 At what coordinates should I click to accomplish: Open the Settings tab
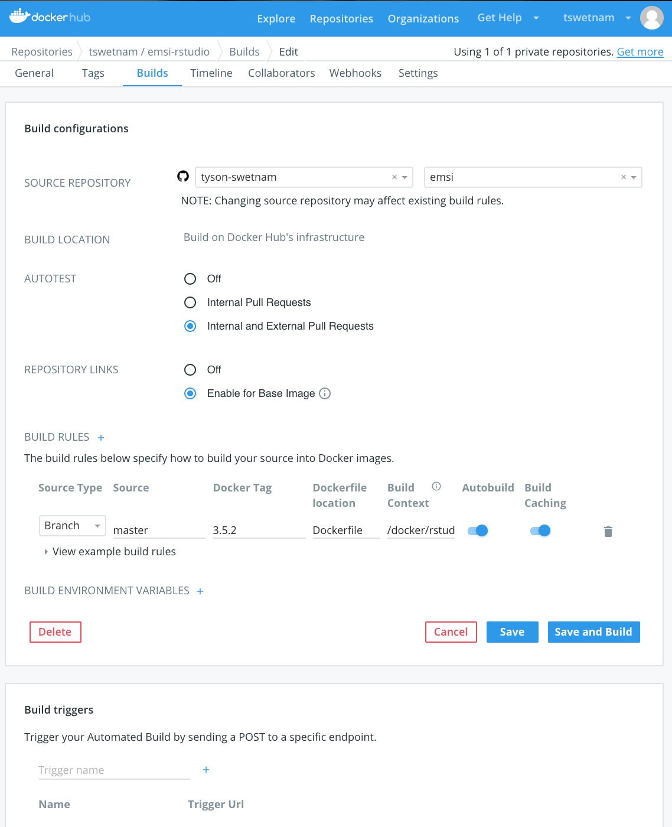click(418, 73)
